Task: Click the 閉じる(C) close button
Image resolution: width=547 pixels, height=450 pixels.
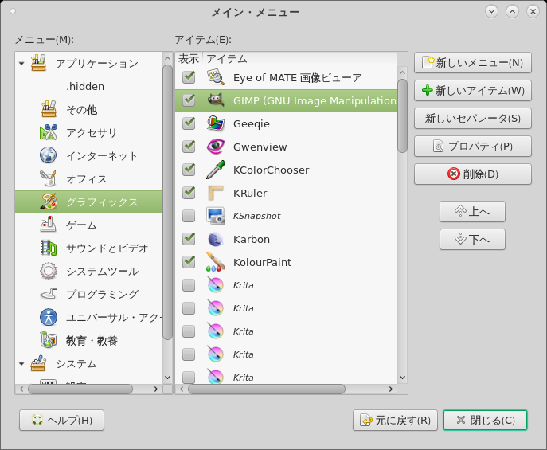Action: coord(485,420)
